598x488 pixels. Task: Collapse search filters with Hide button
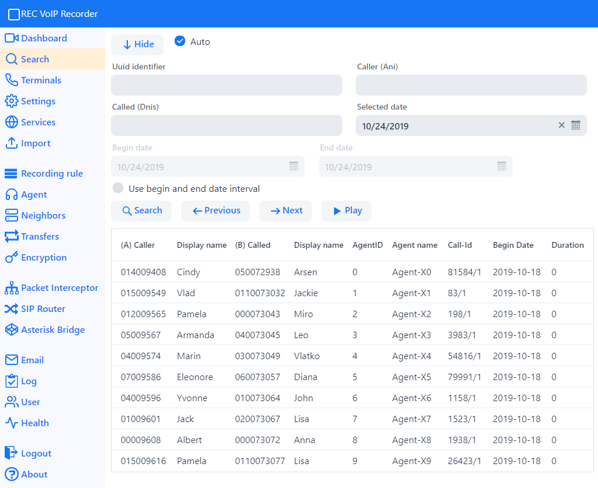coord(138,44)
